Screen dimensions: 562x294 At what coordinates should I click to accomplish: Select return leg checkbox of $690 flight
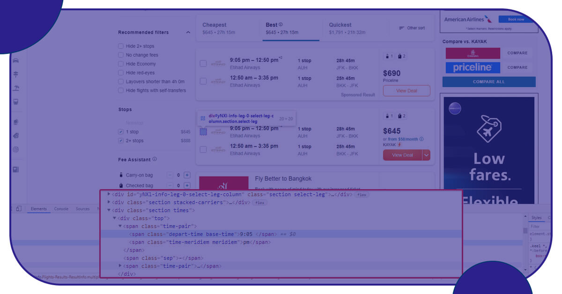point(203,81)
